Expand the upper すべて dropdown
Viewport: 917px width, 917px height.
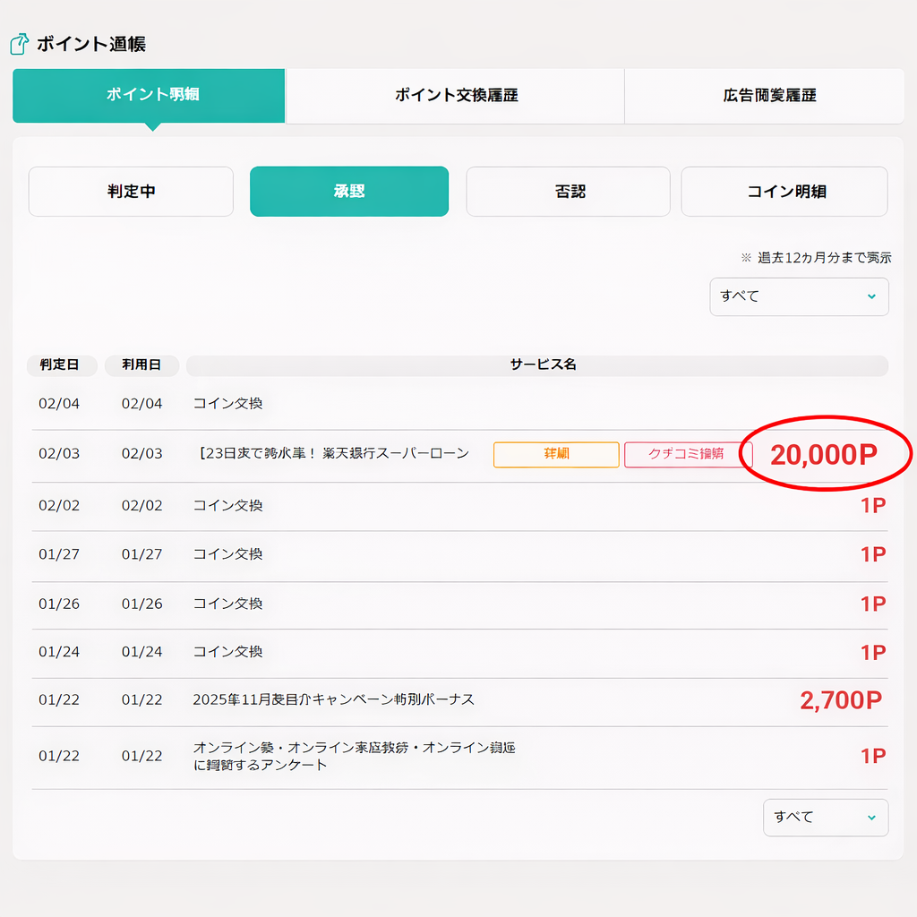pos(799,296)
